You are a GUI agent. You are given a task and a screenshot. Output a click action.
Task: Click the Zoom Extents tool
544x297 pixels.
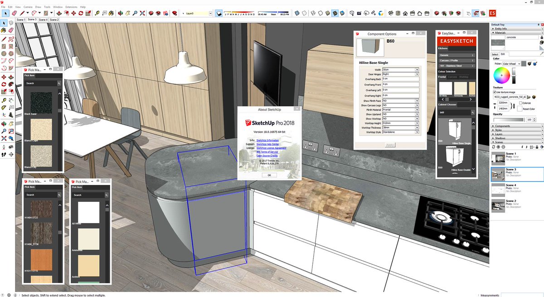coord(142,13)
